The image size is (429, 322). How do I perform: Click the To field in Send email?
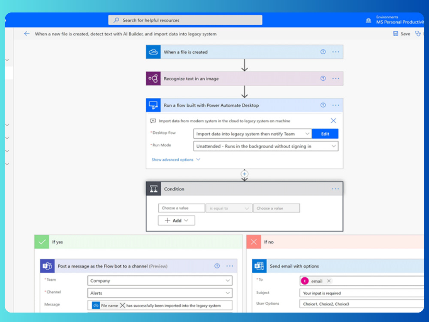(362, 281)
